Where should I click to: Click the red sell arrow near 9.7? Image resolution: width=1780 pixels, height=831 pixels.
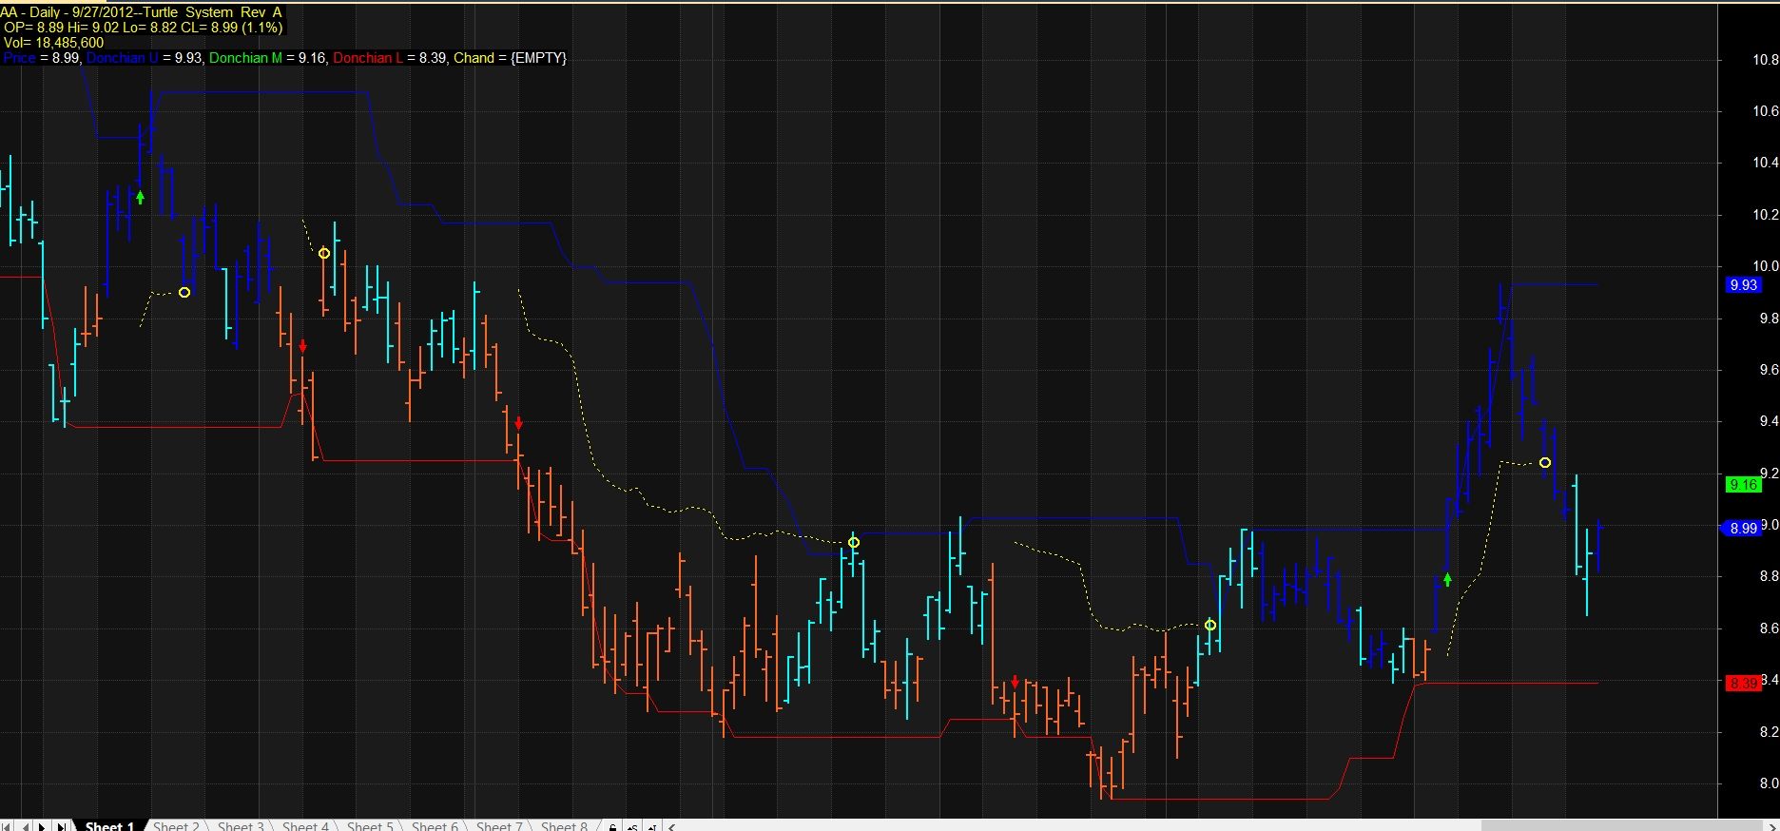coord(302,346)
